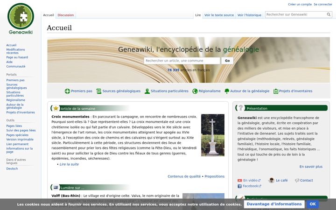The width and height of the screenshot is (336, 210).
Task: Open Suivi des pages liées
Action: (21, 130)
